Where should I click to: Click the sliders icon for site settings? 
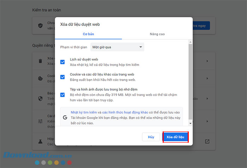tap(40, 121)
